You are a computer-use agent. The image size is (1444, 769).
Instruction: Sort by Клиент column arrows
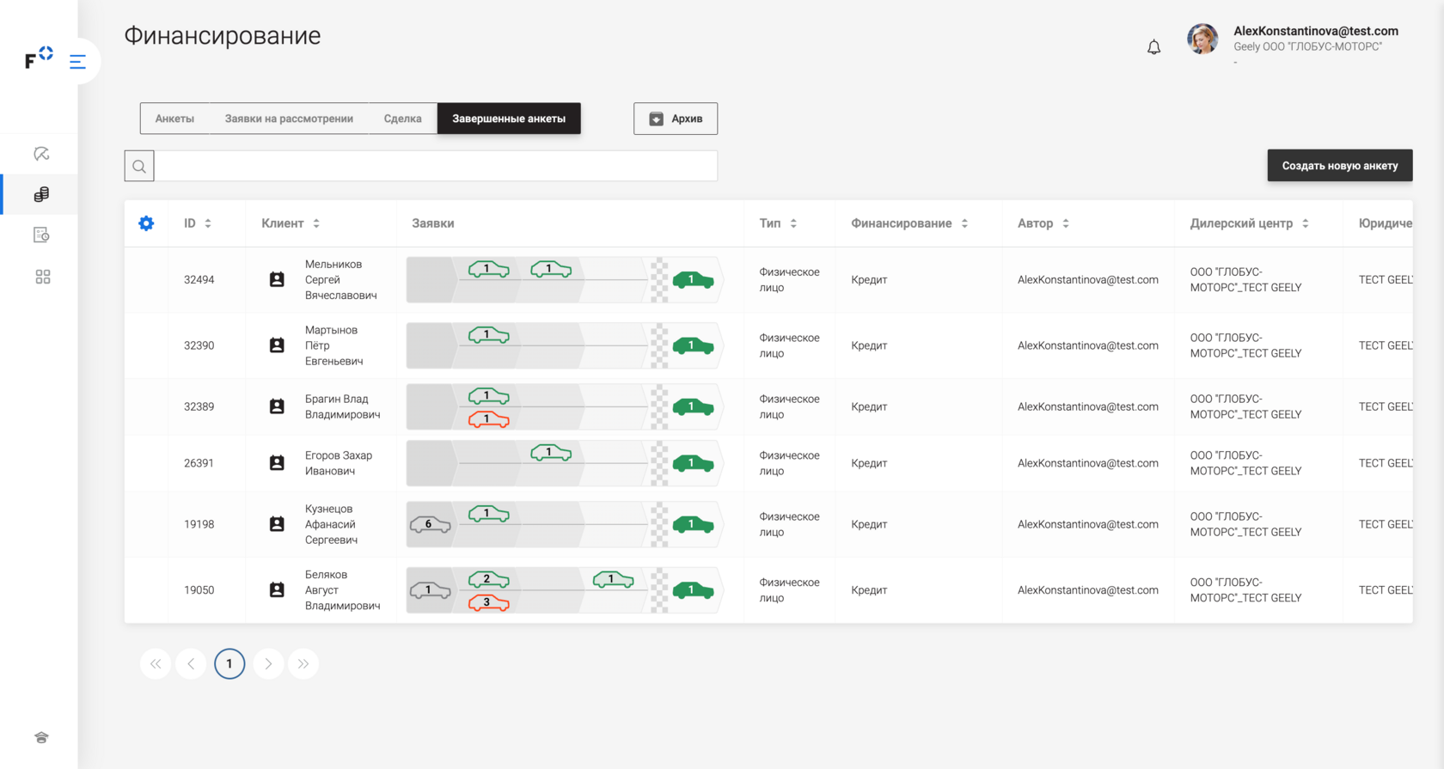coord(316,223)
